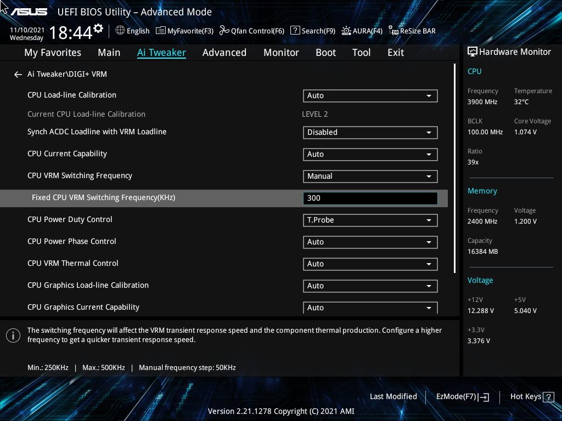Screen dimensions: 562x421
Task: Expand CPU Graphics Current Capability dropdown
Action: [x=370, y=308]
